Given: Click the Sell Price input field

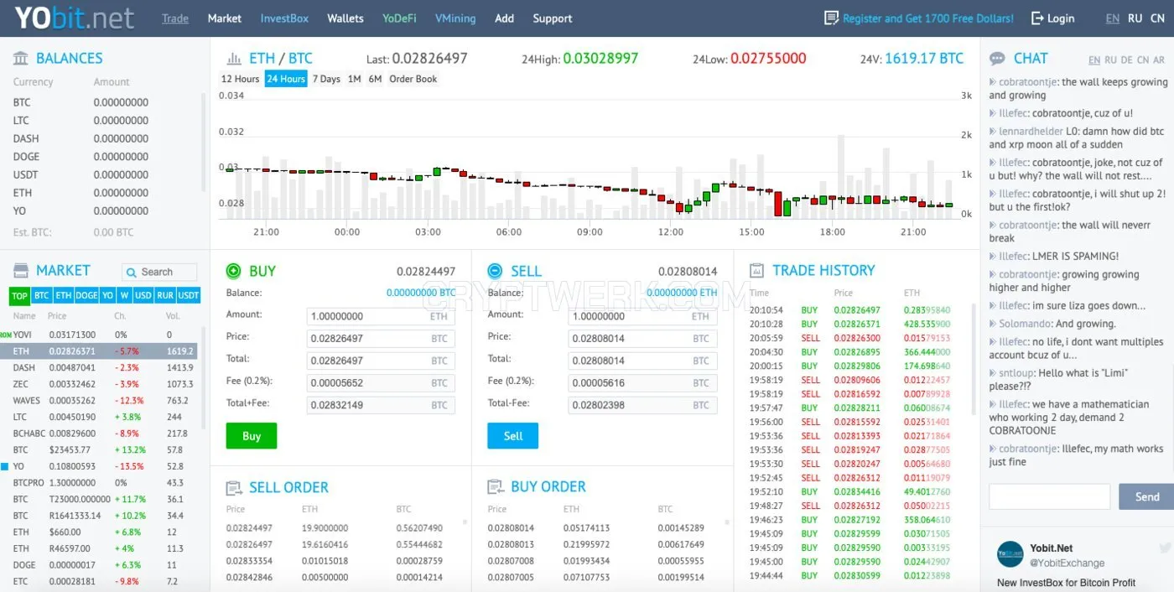Looking at the screenshot, I should tap(642, 339).
